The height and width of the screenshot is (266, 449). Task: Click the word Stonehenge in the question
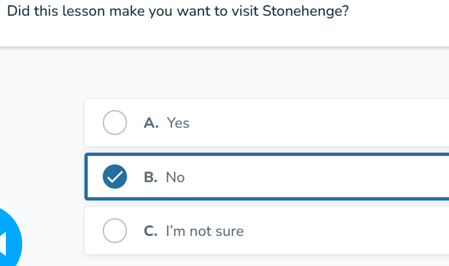pos(306,12)
